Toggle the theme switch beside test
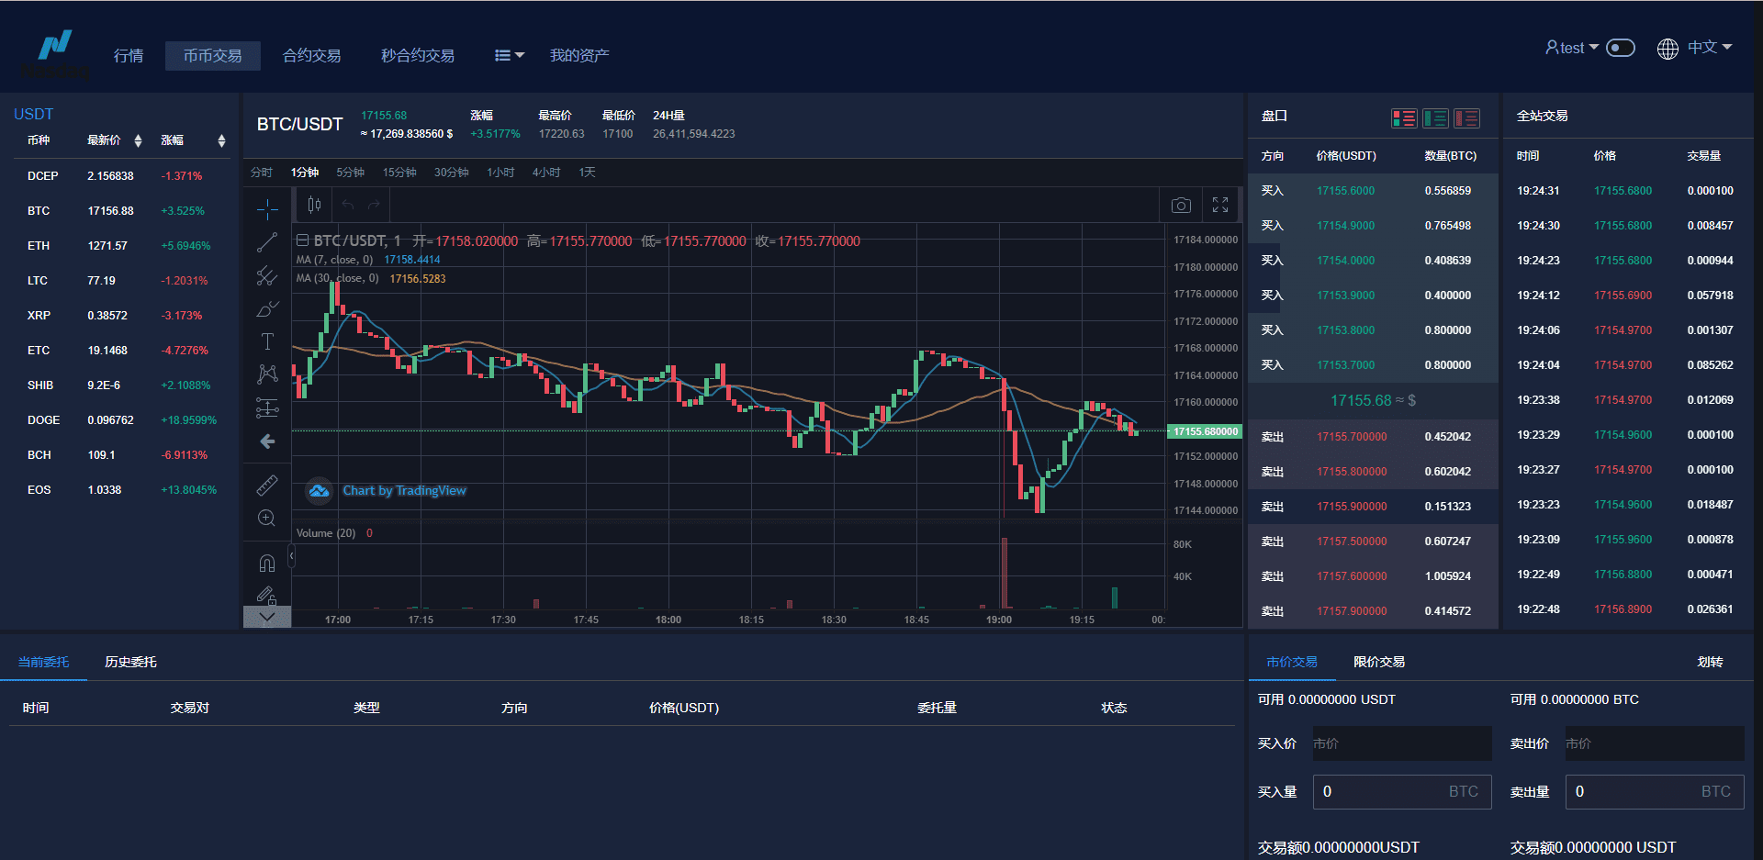This screenshot has height=860, width=1763. click(x=1621, y=48)
